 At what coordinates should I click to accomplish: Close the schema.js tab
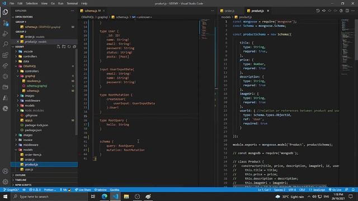[x=104, y=11]
